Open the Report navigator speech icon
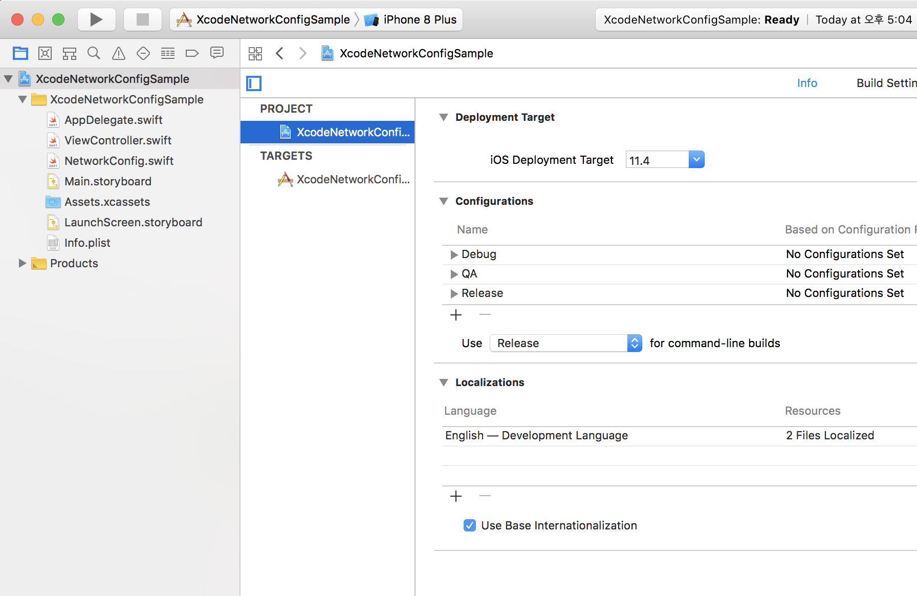Screen dimensions: 917x596 tap(217, 53)
